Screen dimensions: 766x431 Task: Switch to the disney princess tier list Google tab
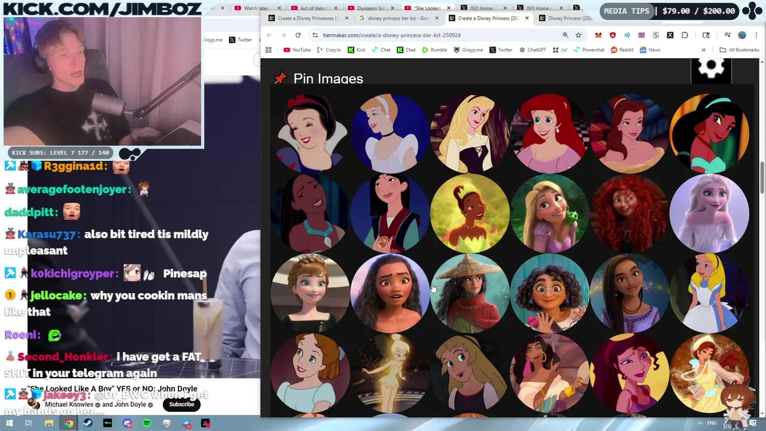pos(398,18)
